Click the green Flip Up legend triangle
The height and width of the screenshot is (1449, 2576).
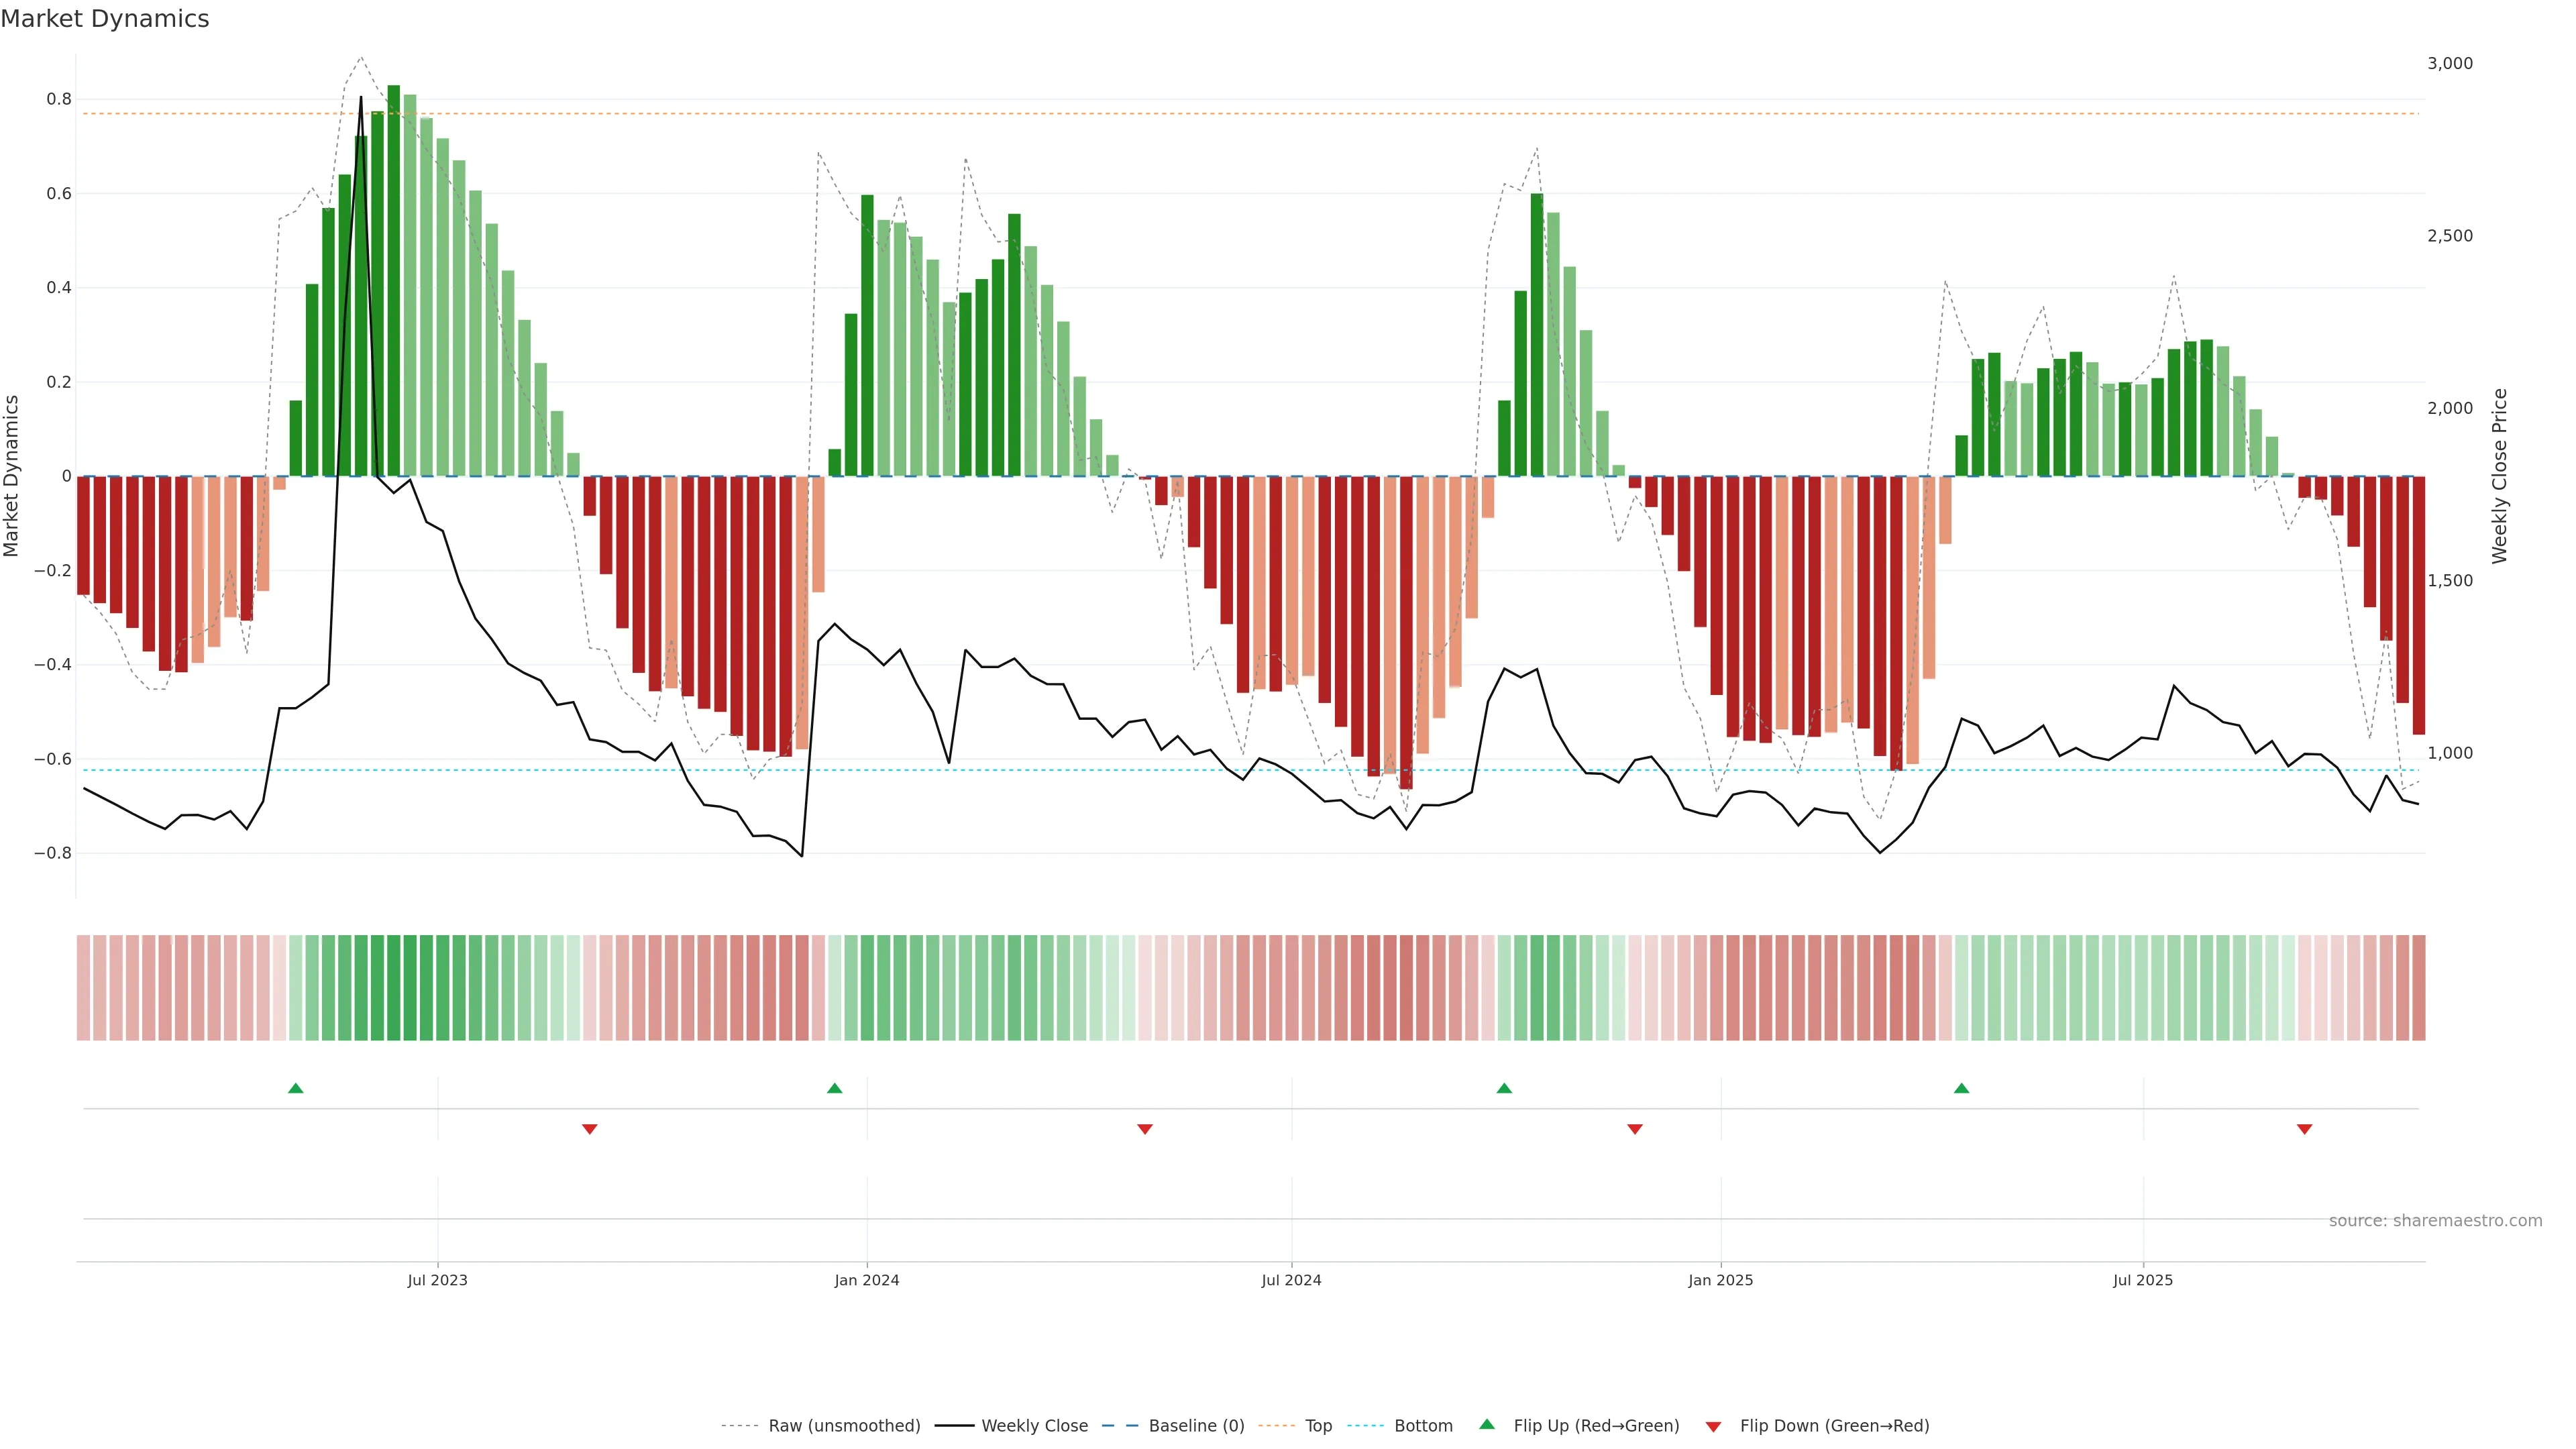[1486, 1424]
